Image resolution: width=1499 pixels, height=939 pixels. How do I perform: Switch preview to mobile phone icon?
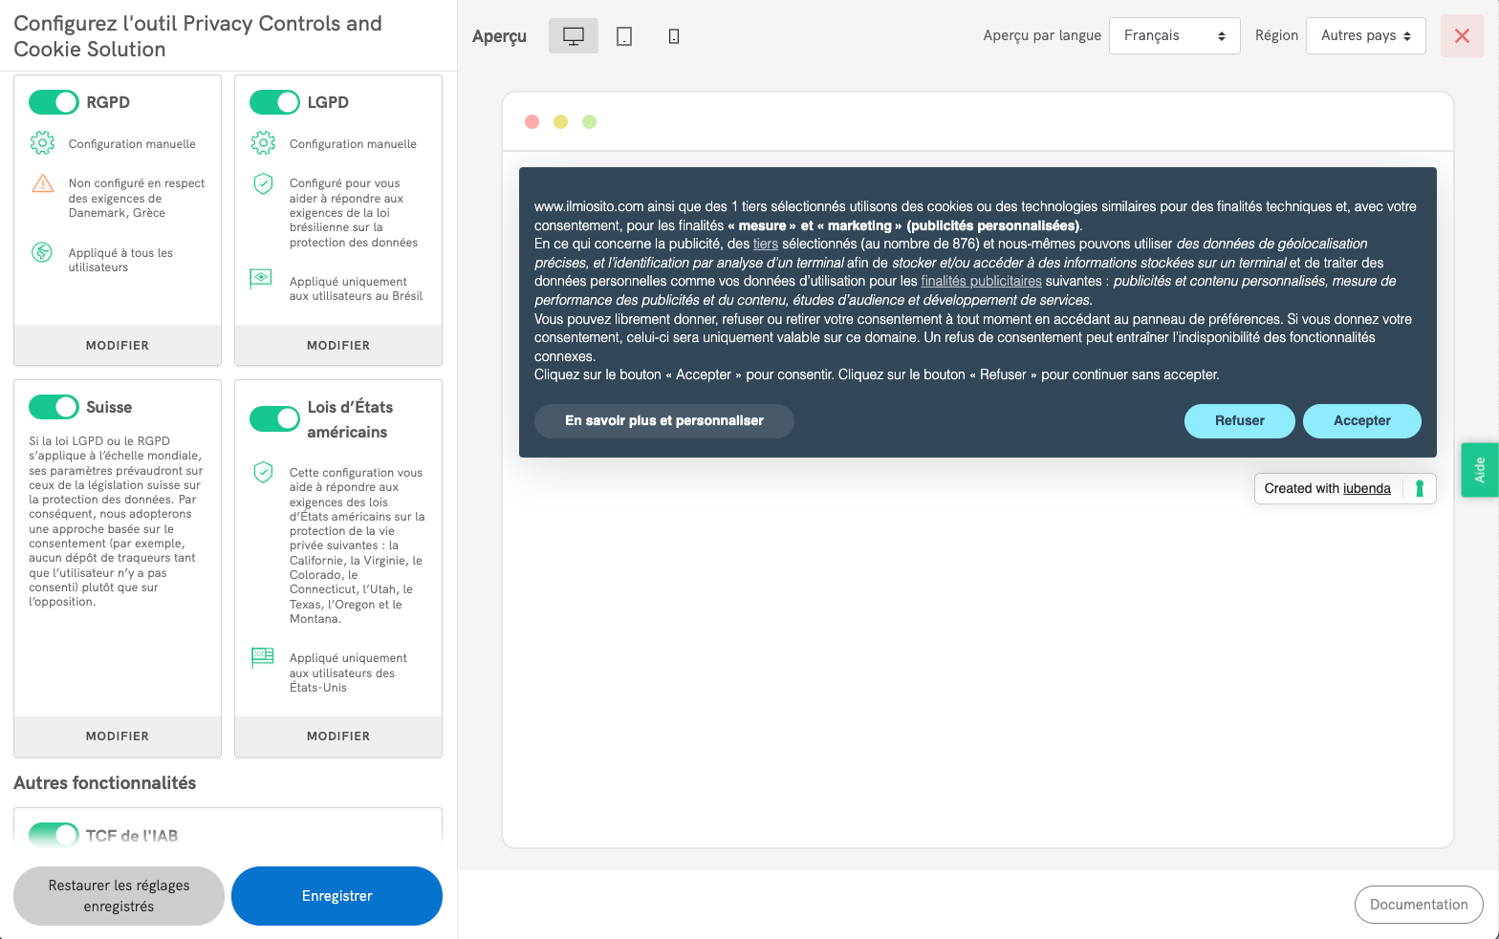(674, 36)
